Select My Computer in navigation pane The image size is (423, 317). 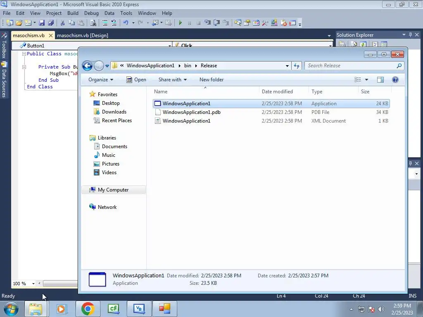coord(113,190)
